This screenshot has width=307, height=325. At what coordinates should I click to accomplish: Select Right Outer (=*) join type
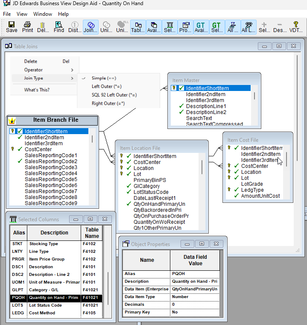point(118,103)
